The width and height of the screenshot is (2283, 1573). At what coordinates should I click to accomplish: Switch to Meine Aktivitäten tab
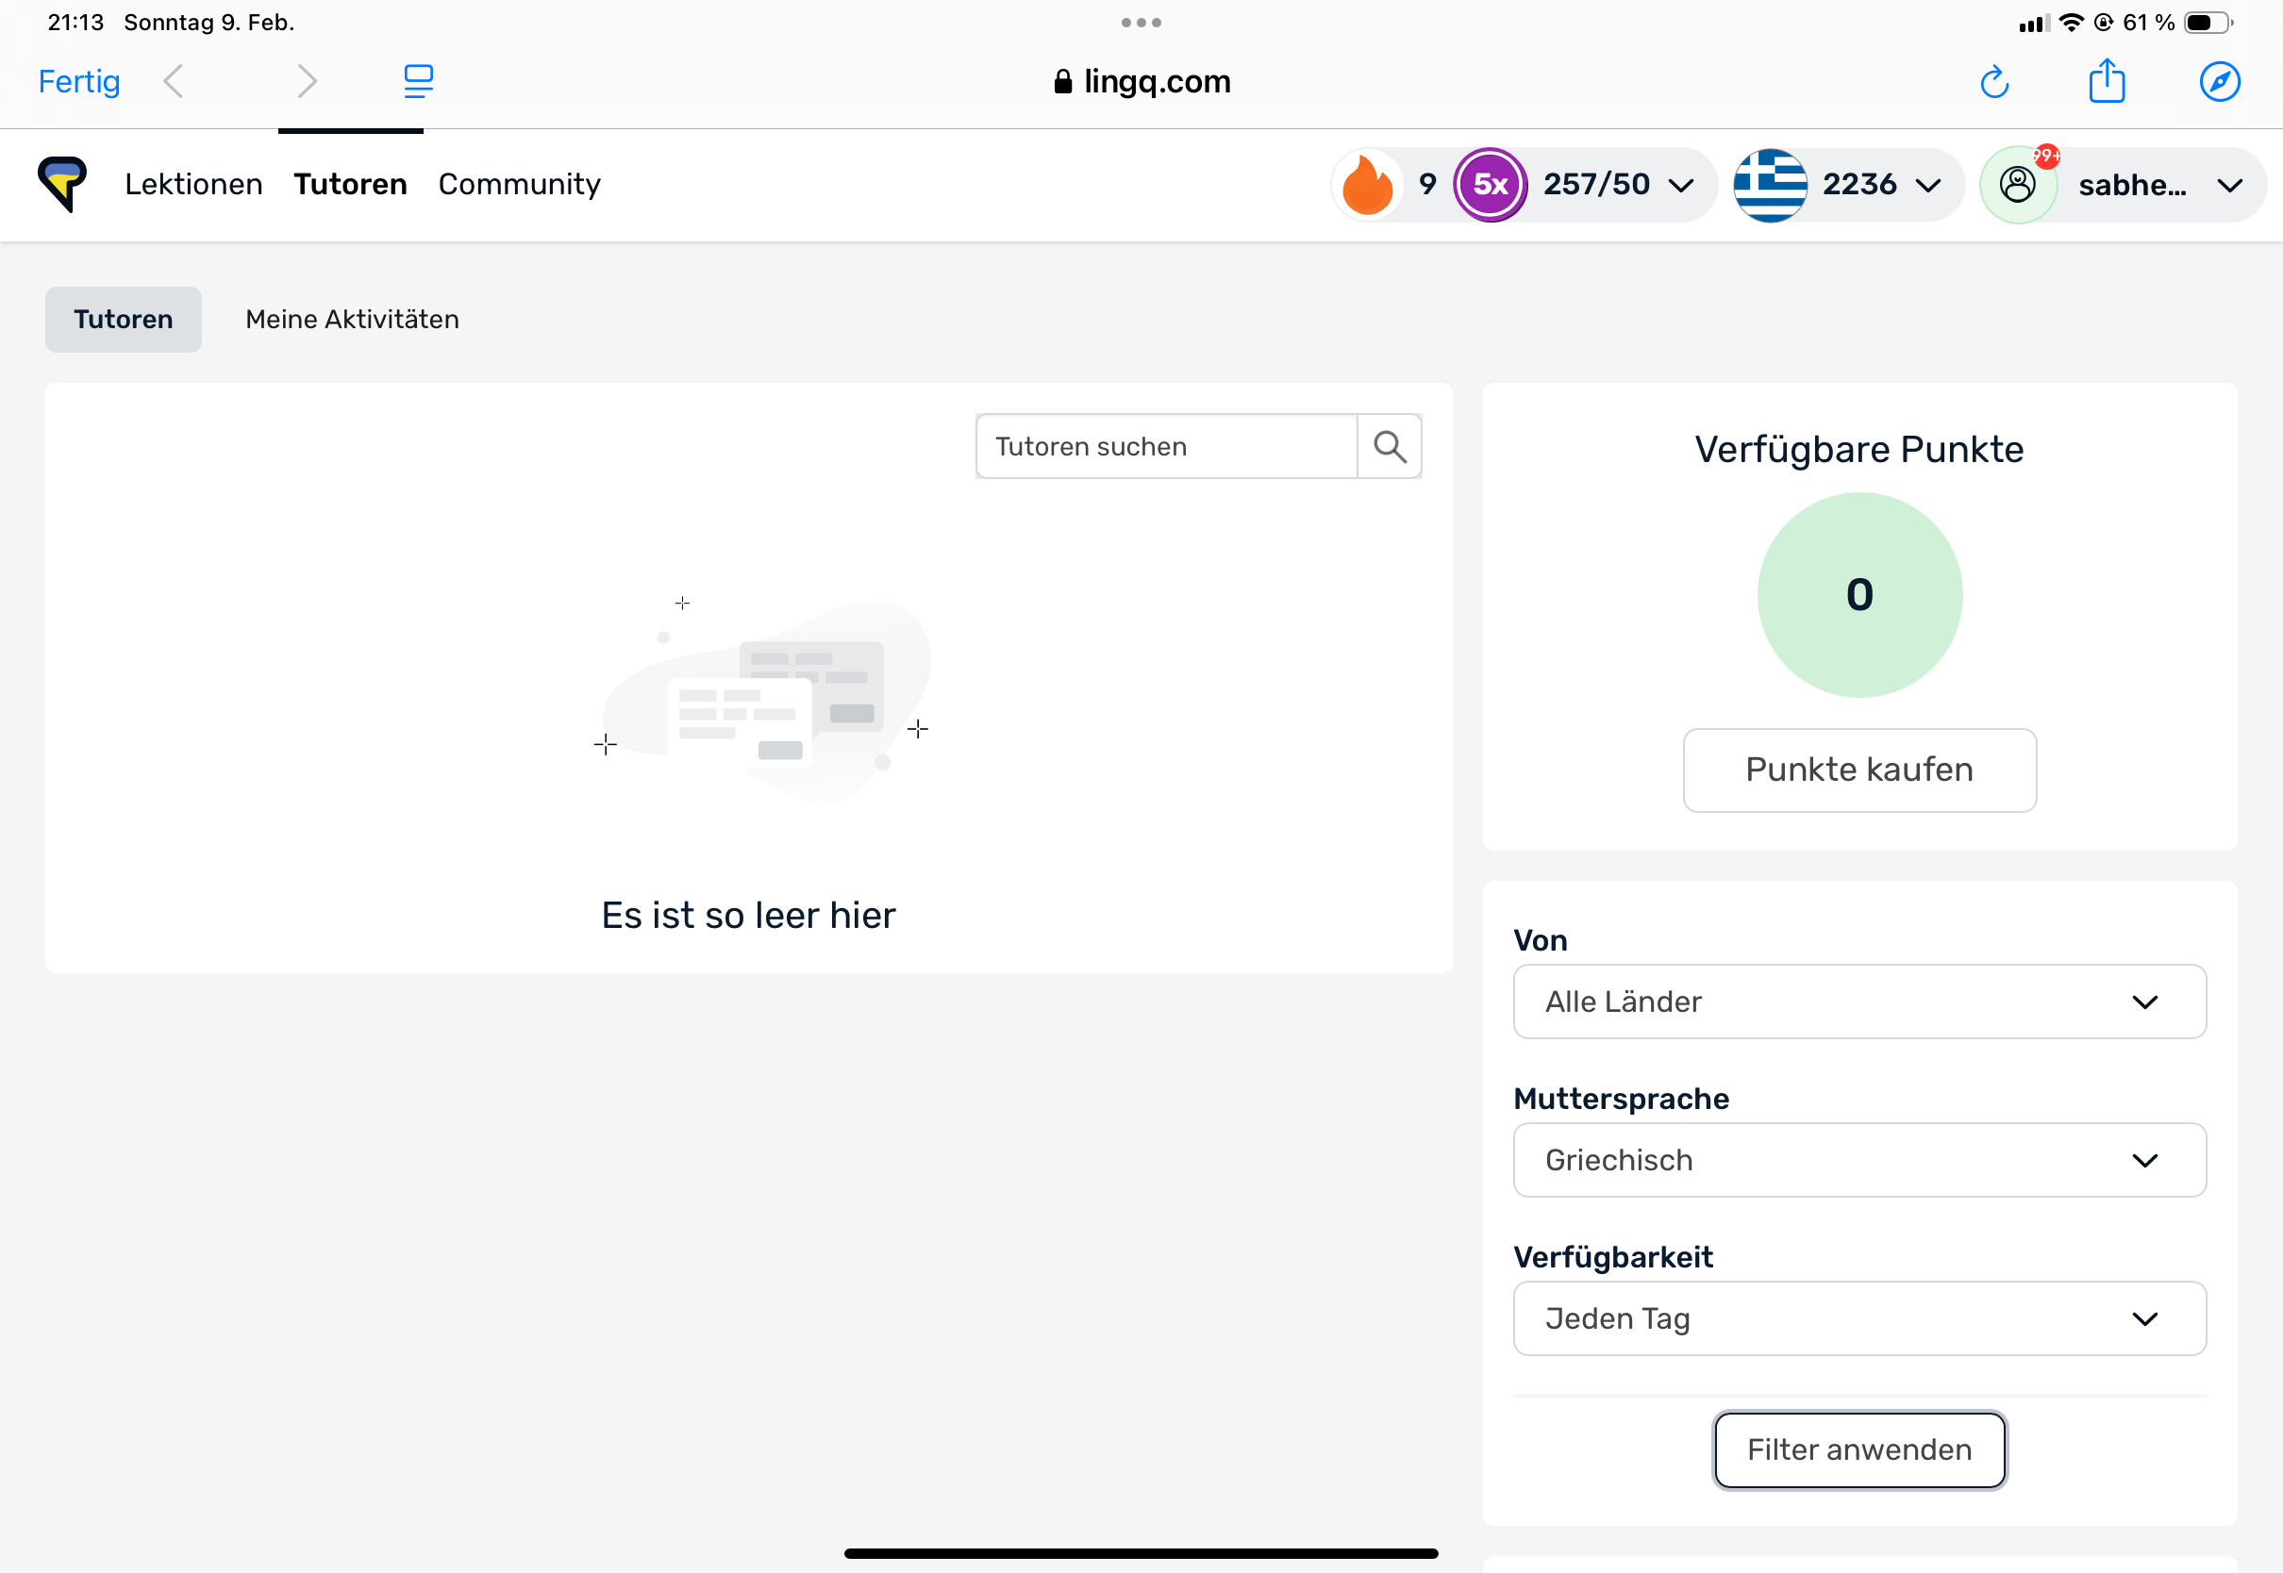352,320
